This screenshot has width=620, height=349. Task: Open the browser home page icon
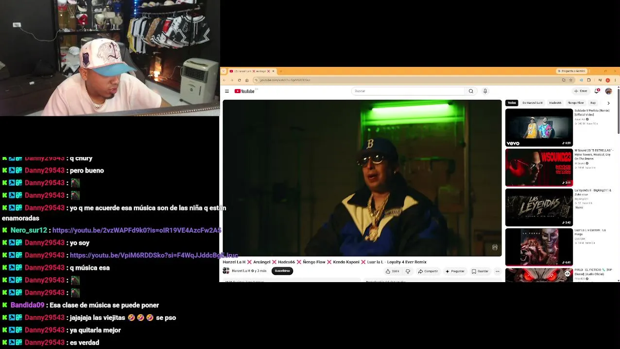click(247, 80)
